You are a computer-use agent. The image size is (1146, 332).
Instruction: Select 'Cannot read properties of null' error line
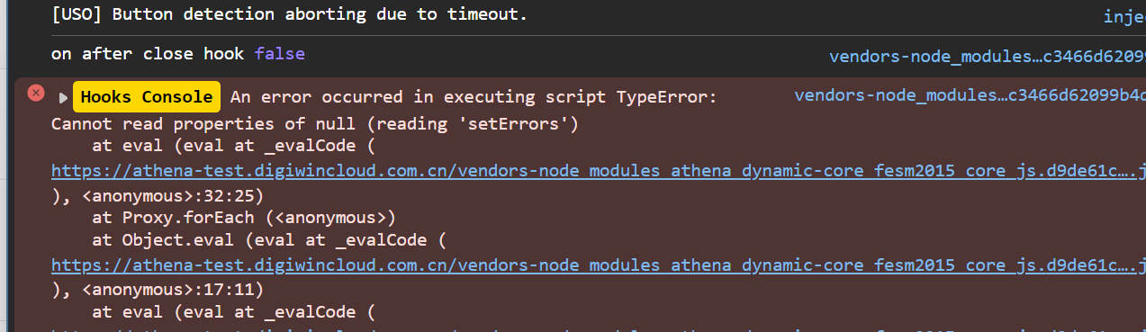pos(315,123)
